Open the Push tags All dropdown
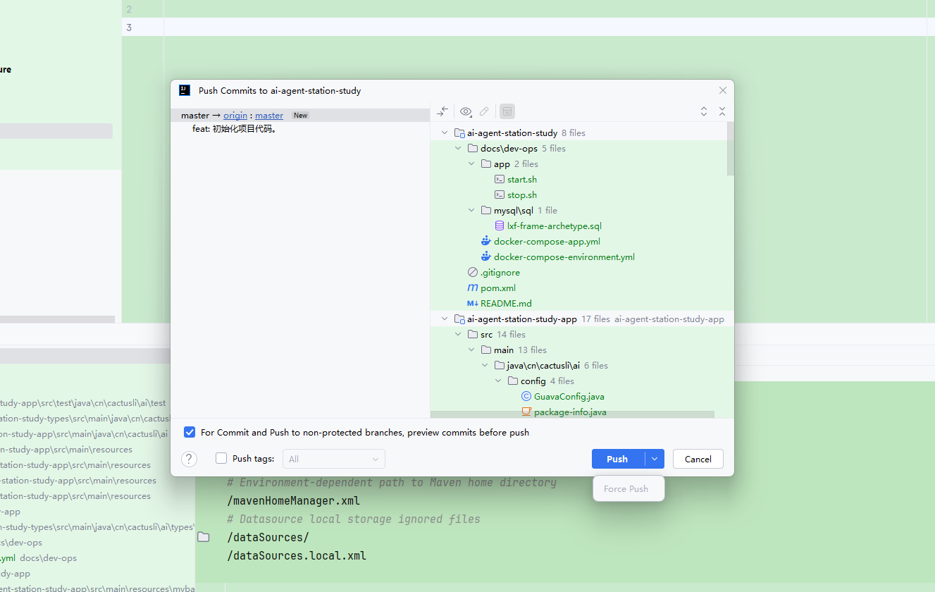935x592 pixels. 334,459
